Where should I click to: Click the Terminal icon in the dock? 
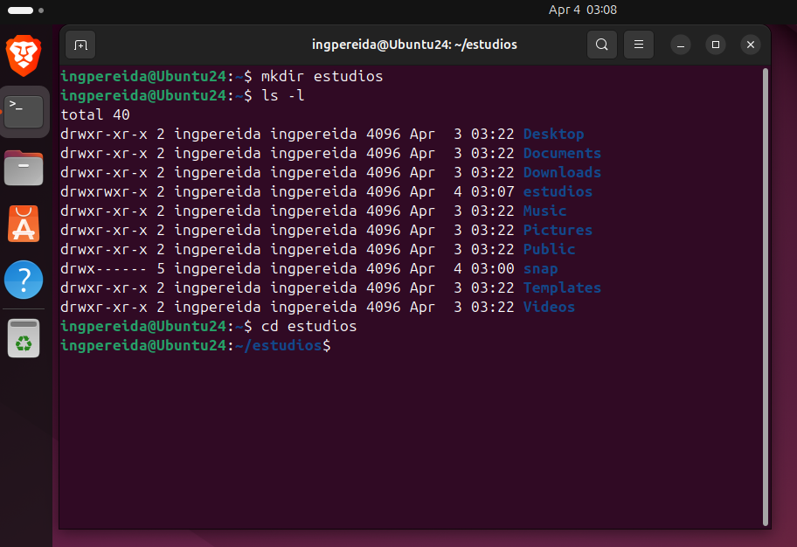(x=24, y=112)
